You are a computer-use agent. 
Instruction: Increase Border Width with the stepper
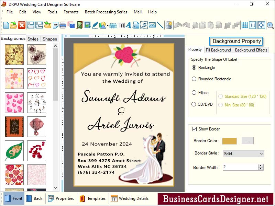(261, 166)
